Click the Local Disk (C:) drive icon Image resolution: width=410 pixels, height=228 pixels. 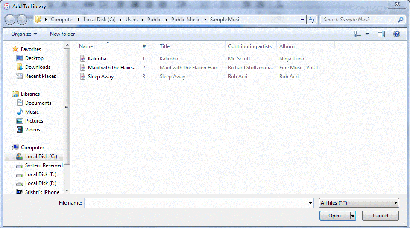[x=20, y=157]
